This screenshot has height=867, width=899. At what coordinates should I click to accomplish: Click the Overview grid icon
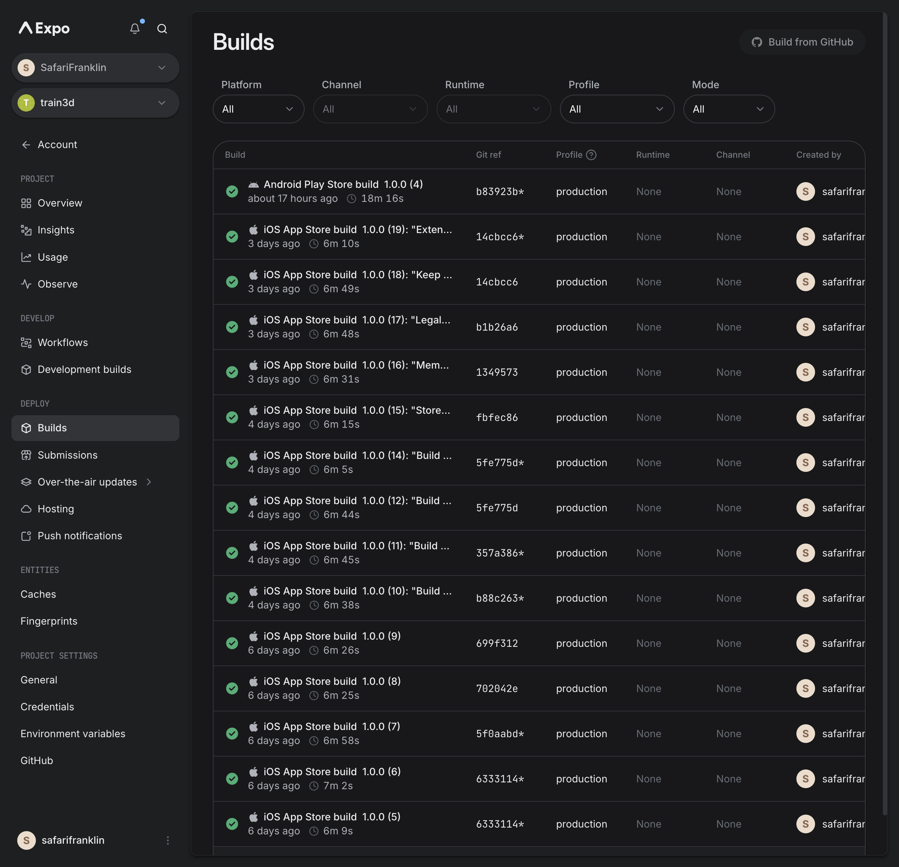point(26,203)
